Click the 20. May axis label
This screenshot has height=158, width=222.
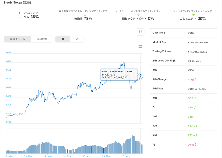coord(126,156)
